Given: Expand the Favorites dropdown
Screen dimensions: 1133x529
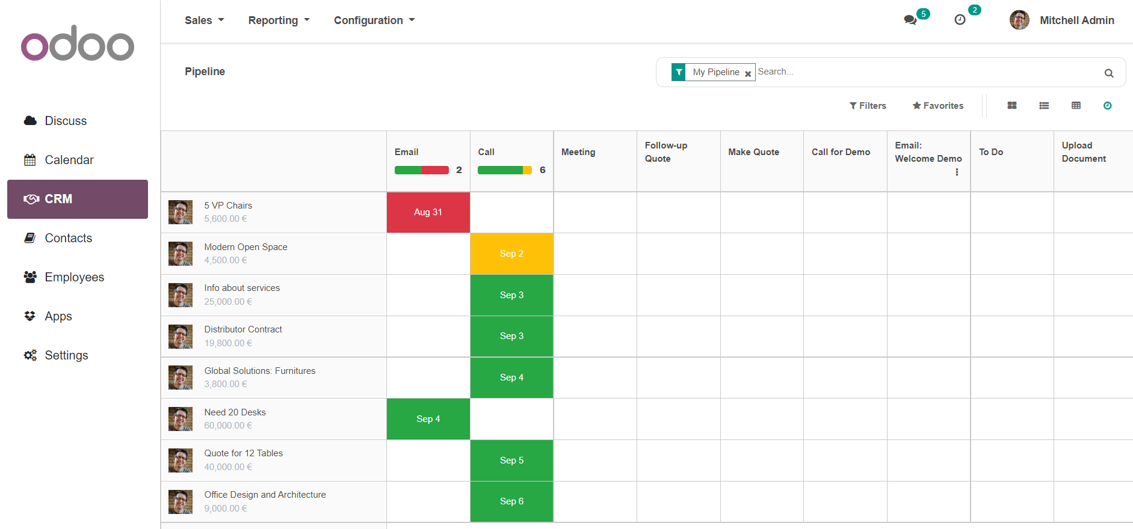Looking at the screenshot, I should click(937, 106).
